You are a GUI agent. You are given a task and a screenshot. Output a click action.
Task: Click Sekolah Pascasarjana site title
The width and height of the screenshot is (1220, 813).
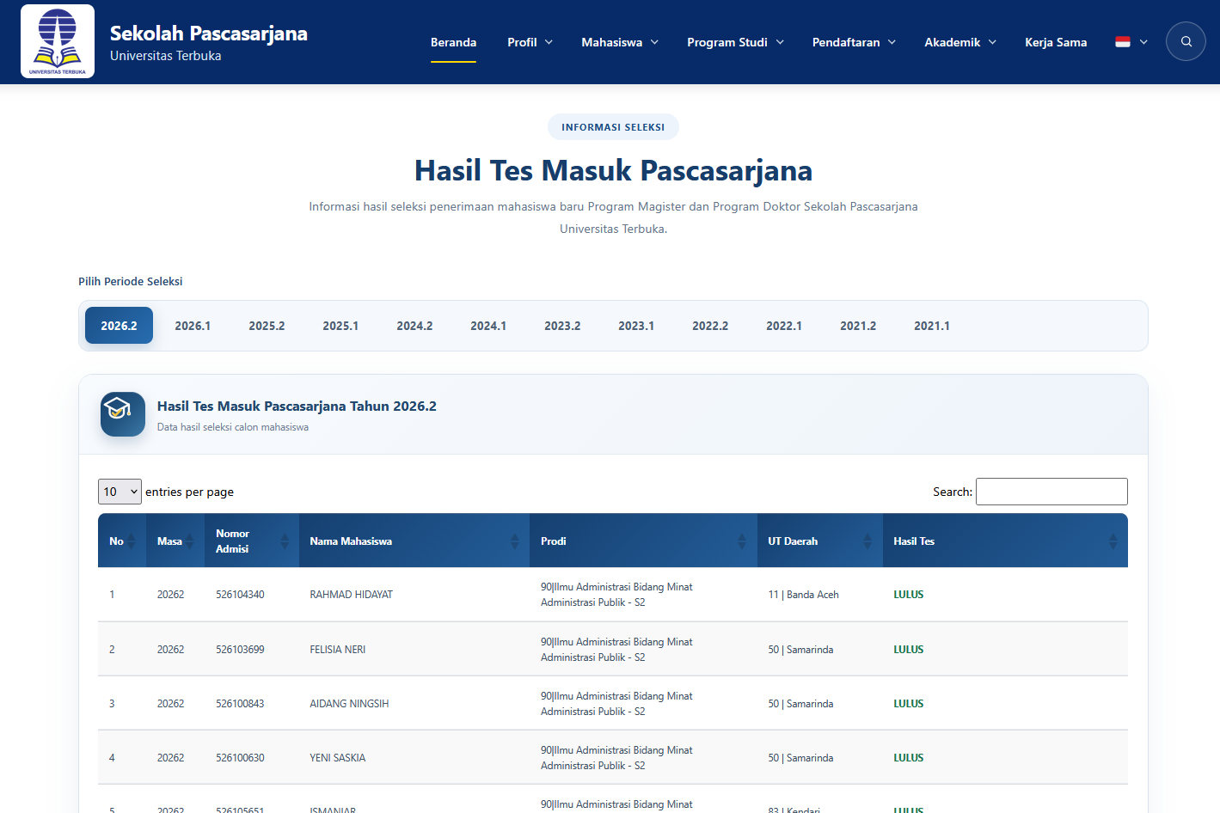pyautogui.click(x=209, y=34)
